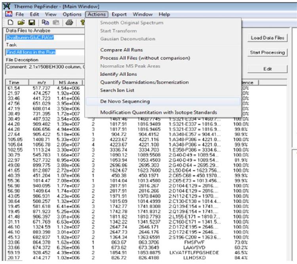Open the View menu

coord(51,14)
